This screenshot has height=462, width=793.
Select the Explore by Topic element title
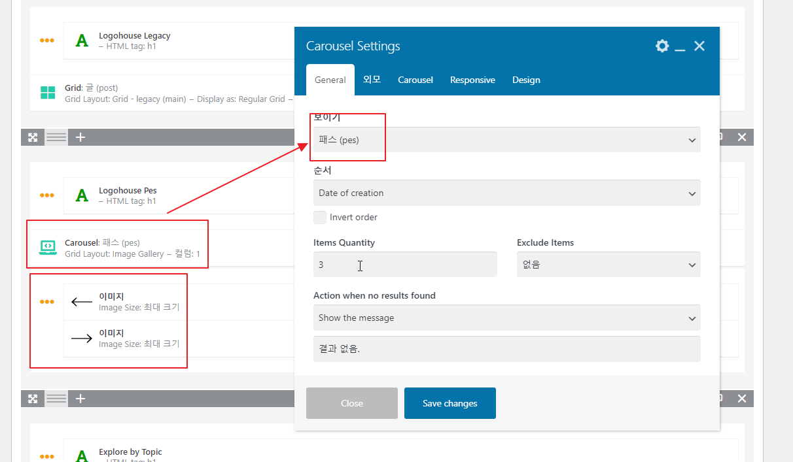click(x=130, y=452)
